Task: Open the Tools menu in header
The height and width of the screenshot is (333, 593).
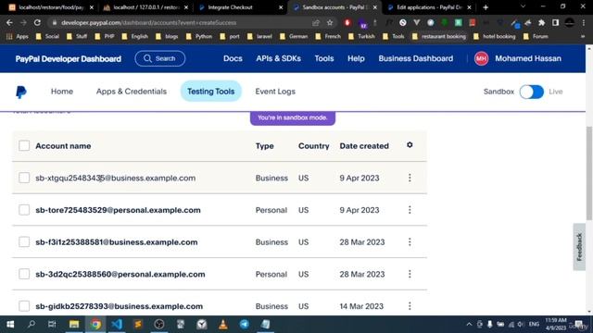Action: pos(324,58)
